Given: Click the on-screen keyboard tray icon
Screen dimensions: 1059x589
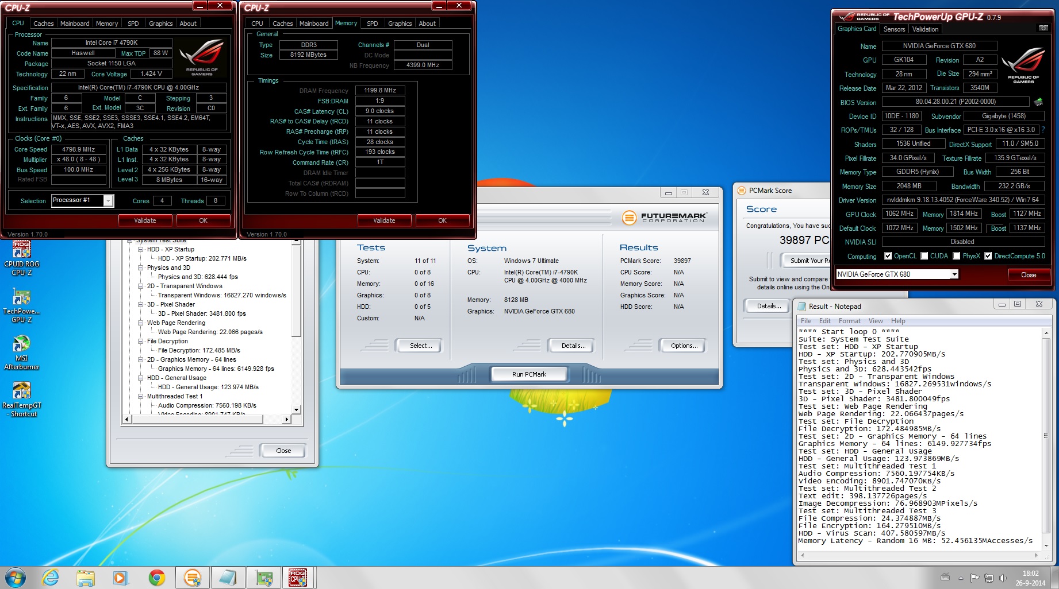Looking at the screenshot, I should click(945, 578).
